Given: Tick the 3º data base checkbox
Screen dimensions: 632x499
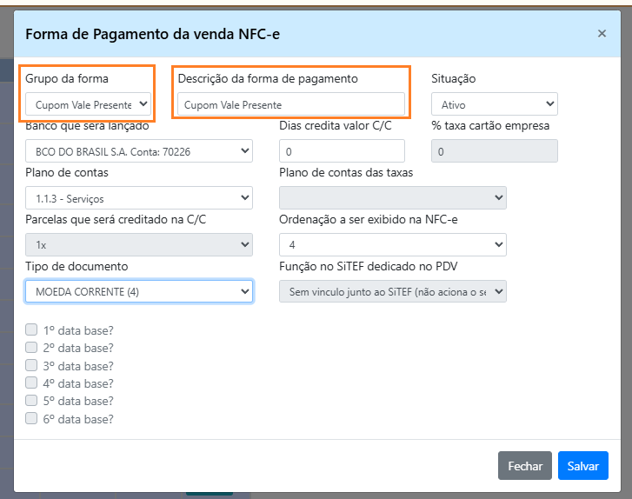Looking at the screenshot, I should click(31, 365).
